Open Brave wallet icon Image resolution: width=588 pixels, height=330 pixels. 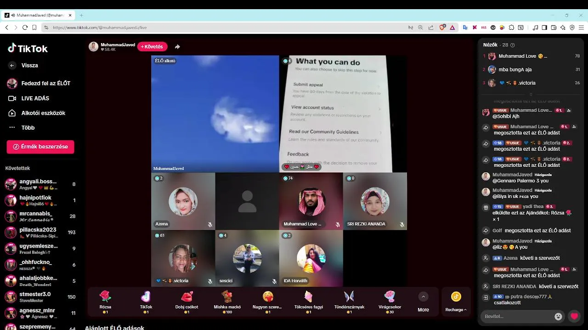click(554, 27)
